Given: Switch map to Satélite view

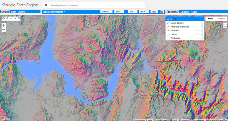Looking at the screenshot, I should (221, 19).
